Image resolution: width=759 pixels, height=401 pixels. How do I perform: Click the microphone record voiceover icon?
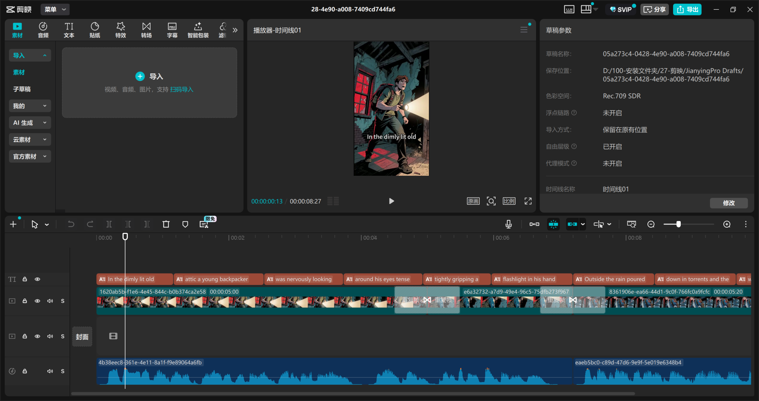click(508, 224)
